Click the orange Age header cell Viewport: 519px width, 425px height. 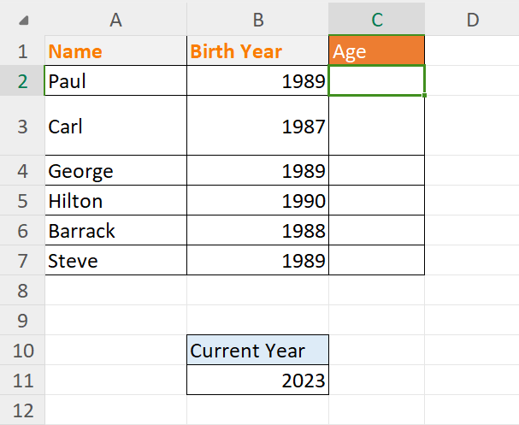pyautogui.click(x=376, y=51)
